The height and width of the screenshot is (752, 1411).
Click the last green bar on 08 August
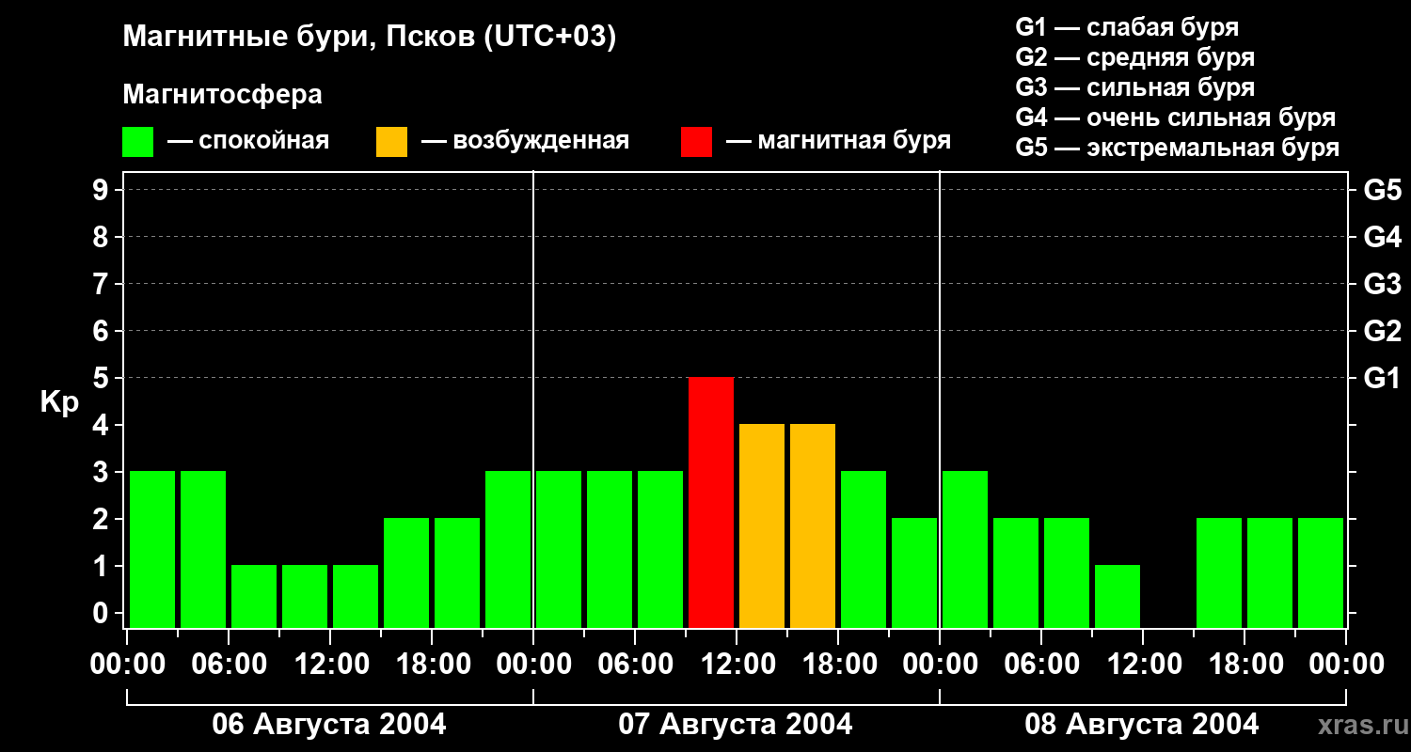click(1321, 572)
